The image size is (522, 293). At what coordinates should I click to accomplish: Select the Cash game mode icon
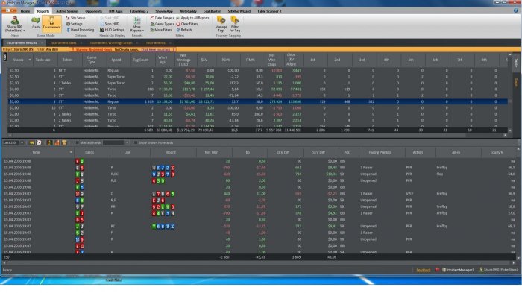[x=36, y=23]
